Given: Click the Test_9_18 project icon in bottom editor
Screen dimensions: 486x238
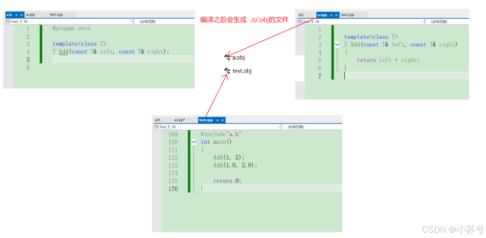Looking at the screenshot, I should [x=157, y=127].
